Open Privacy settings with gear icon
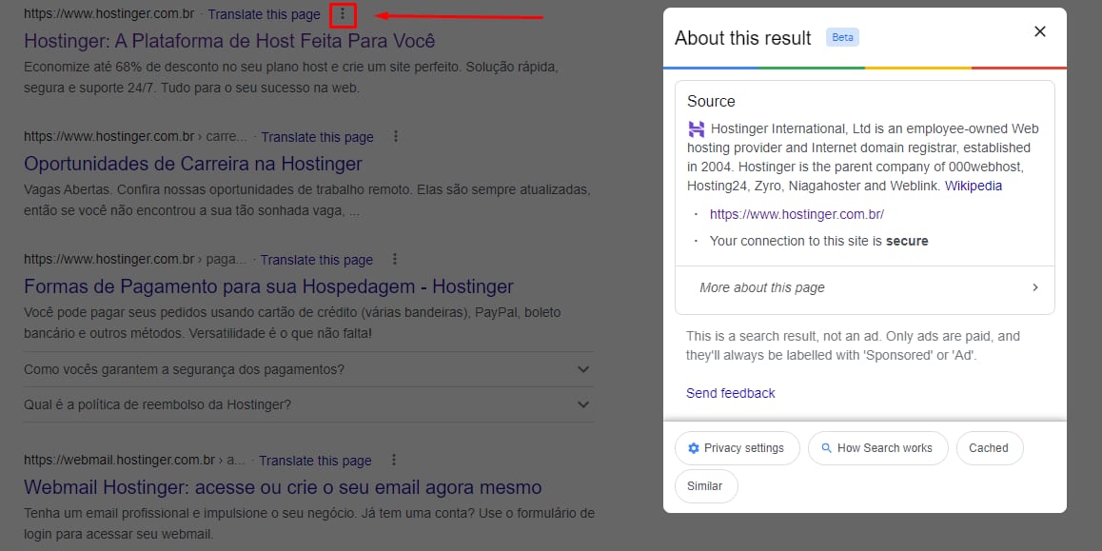The height and width of the screenshot is (551, 1102). tap(736, 448)
